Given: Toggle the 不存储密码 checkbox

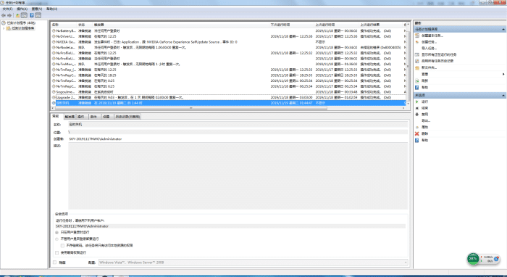Looking at the screenshot, I should 63,246.
